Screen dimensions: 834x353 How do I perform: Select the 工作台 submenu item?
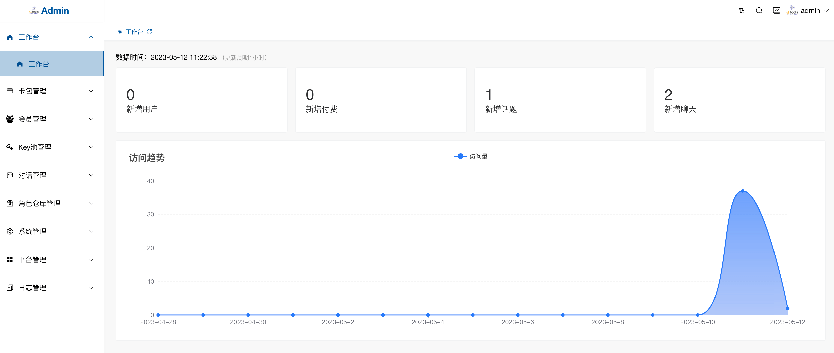[39, 64]
